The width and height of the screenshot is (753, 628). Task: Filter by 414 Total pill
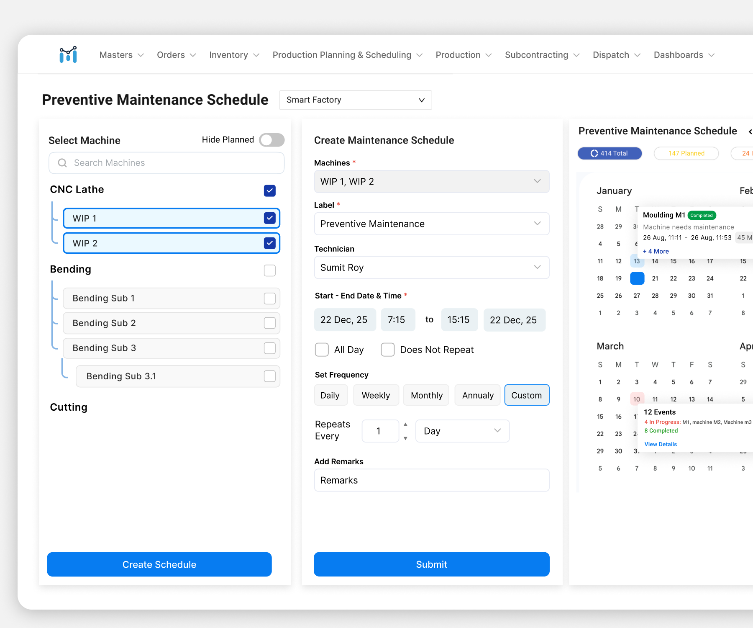610,153
